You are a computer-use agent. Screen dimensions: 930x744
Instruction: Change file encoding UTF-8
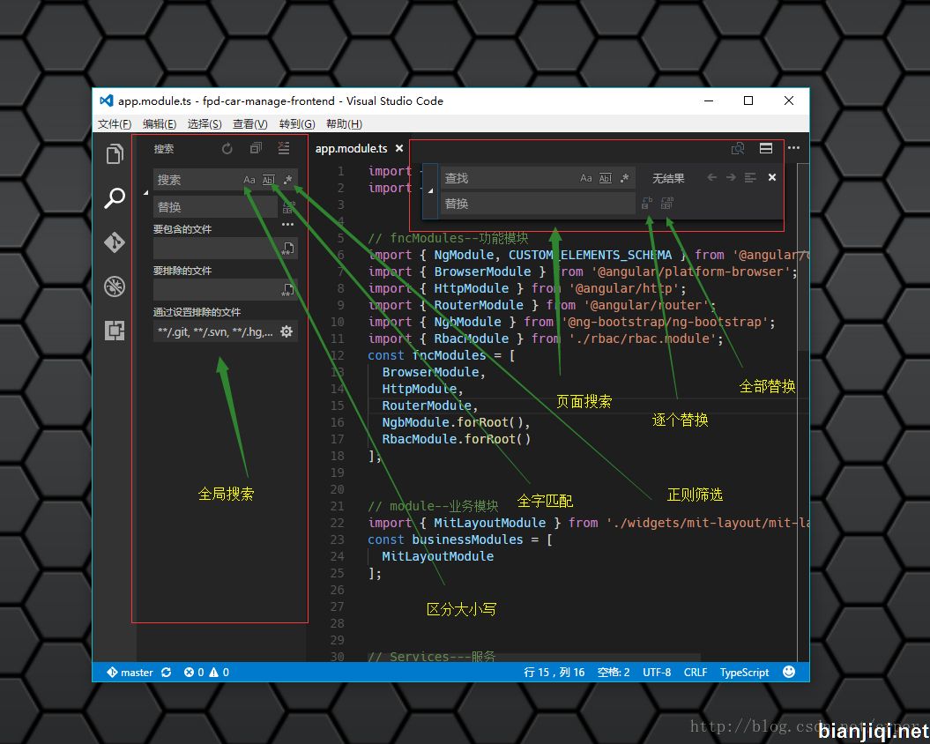[x=657, y=673]
